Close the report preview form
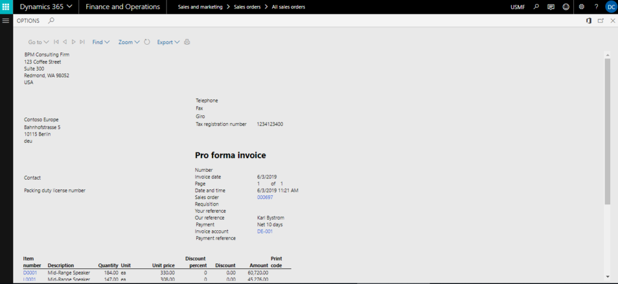This screenshot has width=618, height=284. (613, 21)
